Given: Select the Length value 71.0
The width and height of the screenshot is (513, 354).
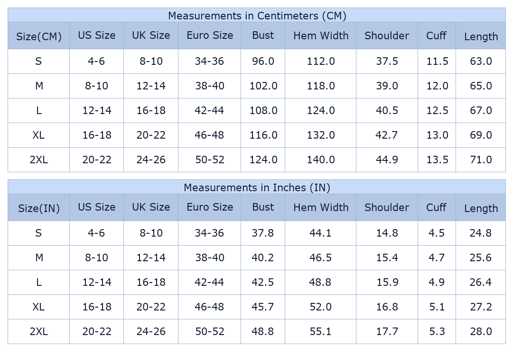Looking at the screenshot, I should [481, 160].
